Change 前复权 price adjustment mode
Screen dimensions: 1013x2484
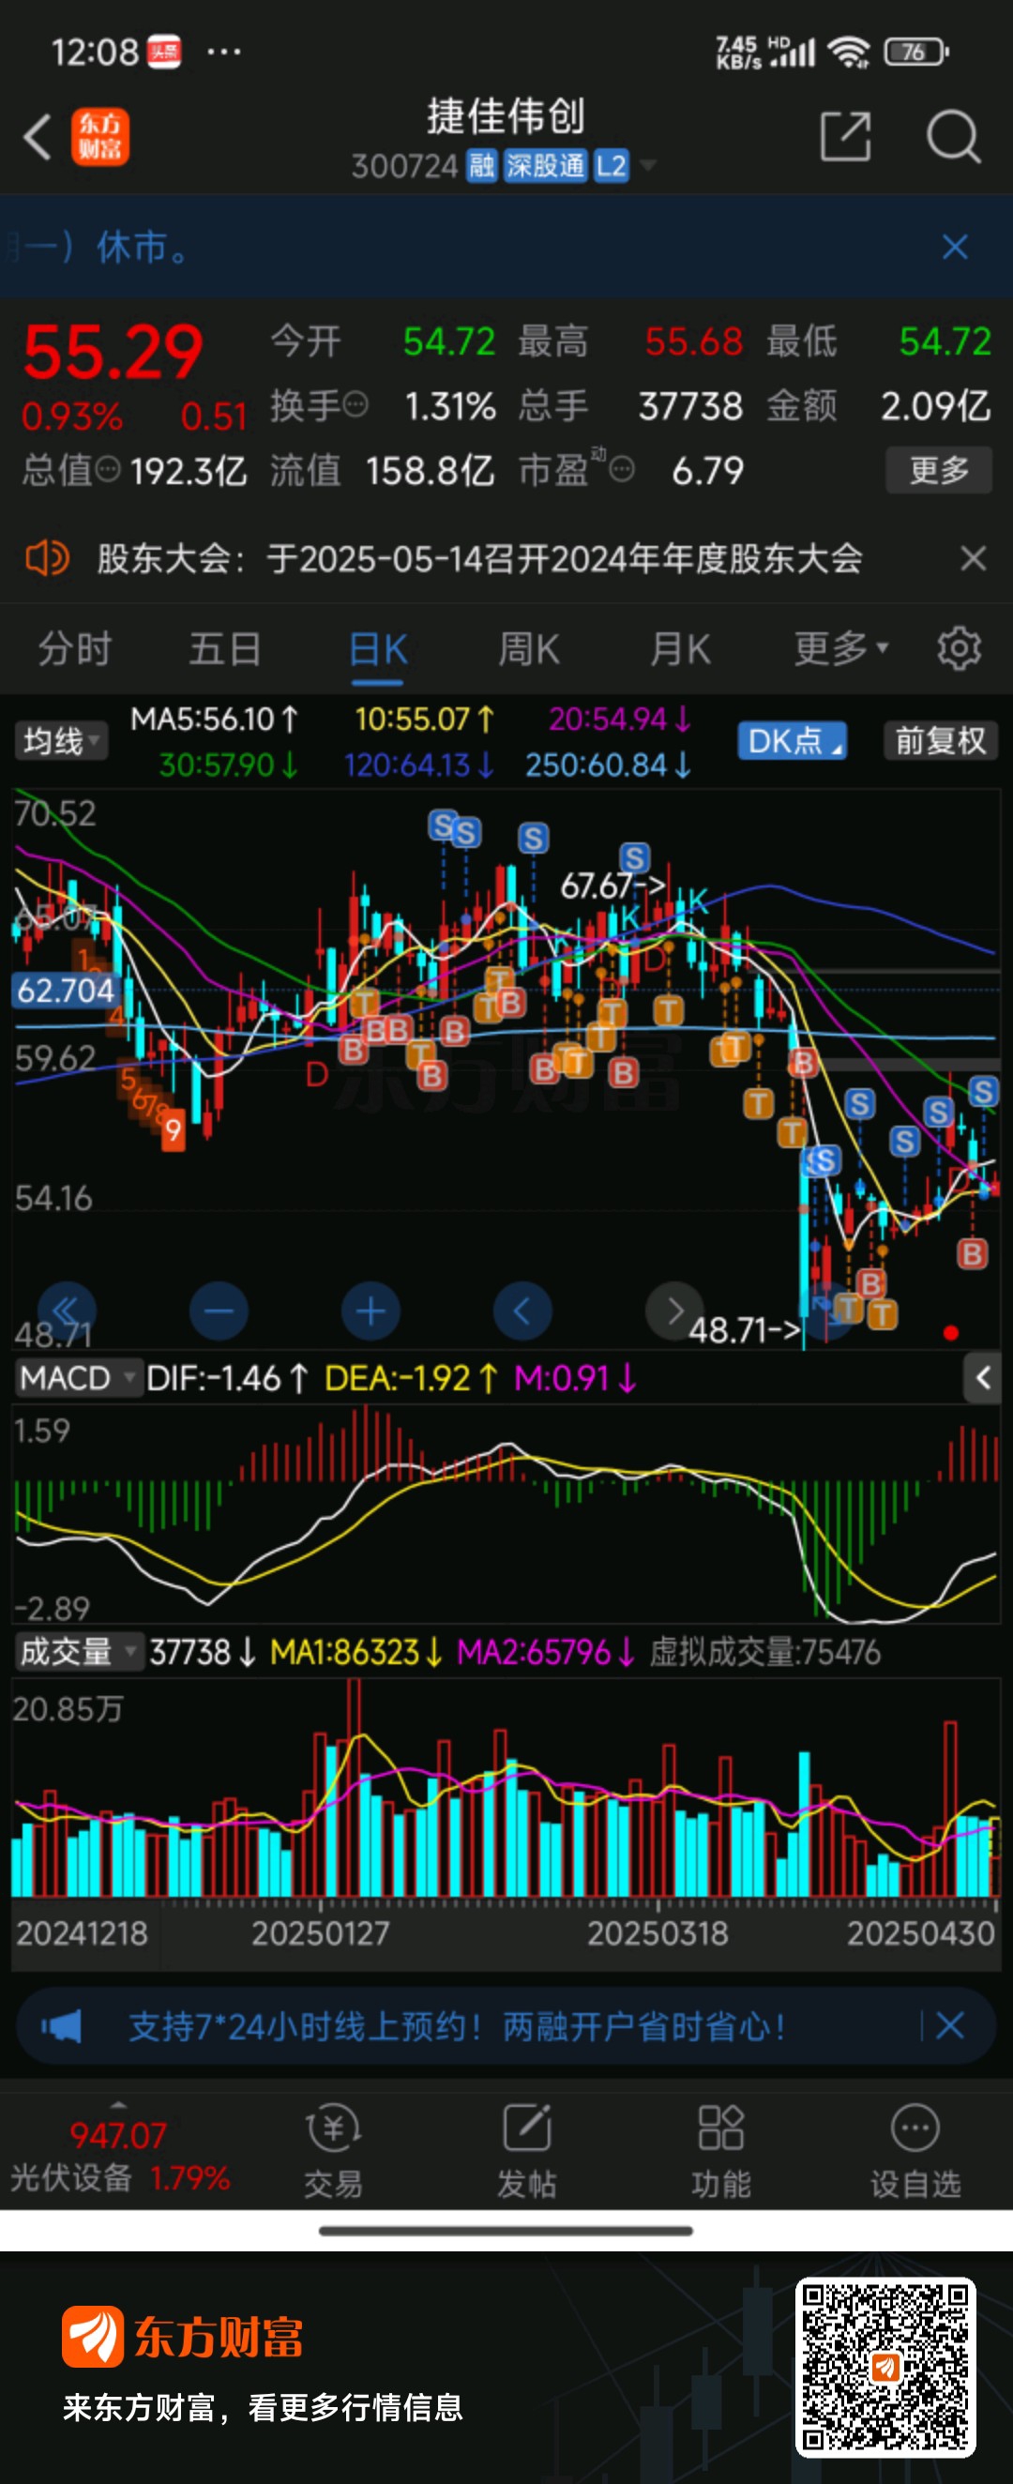pos(940,740)
